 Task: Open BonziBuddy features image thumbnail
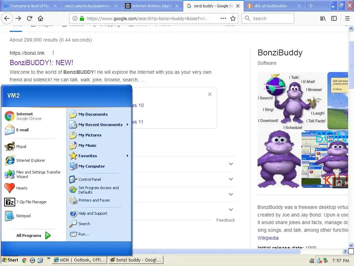click(292, 101)
